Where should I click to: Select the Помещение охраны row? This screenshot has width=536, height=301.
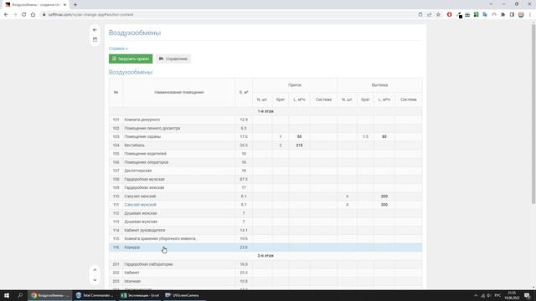265,137
